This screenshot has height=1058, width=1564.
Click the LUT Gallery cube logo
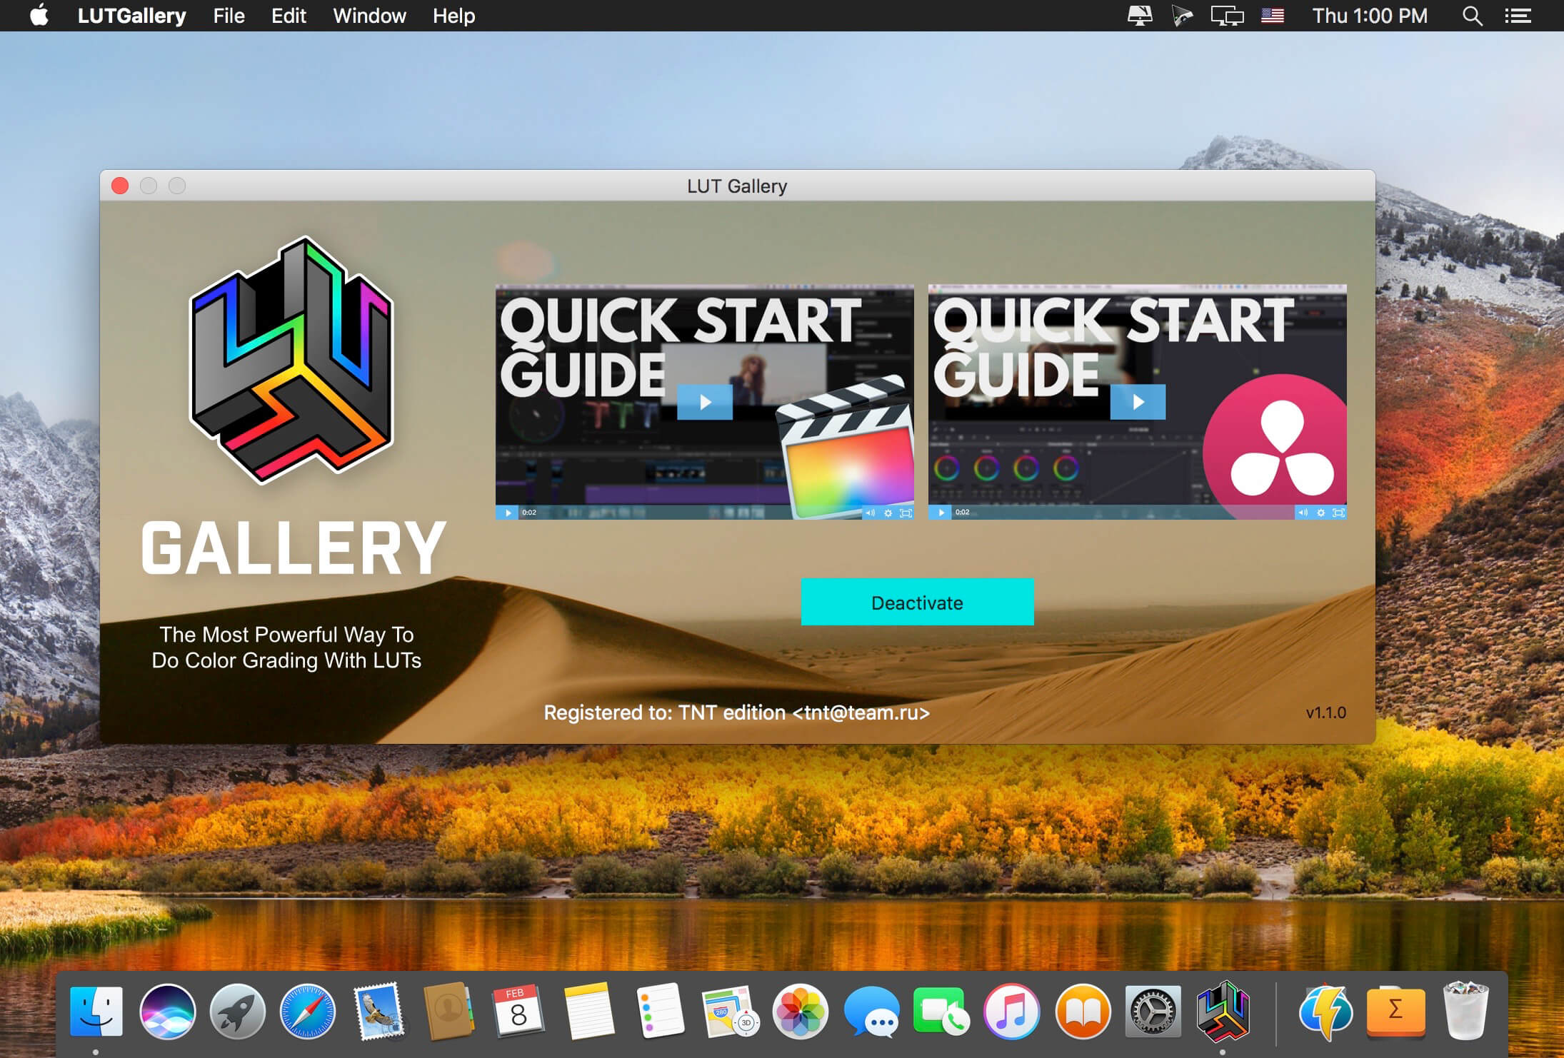[291, 360]
